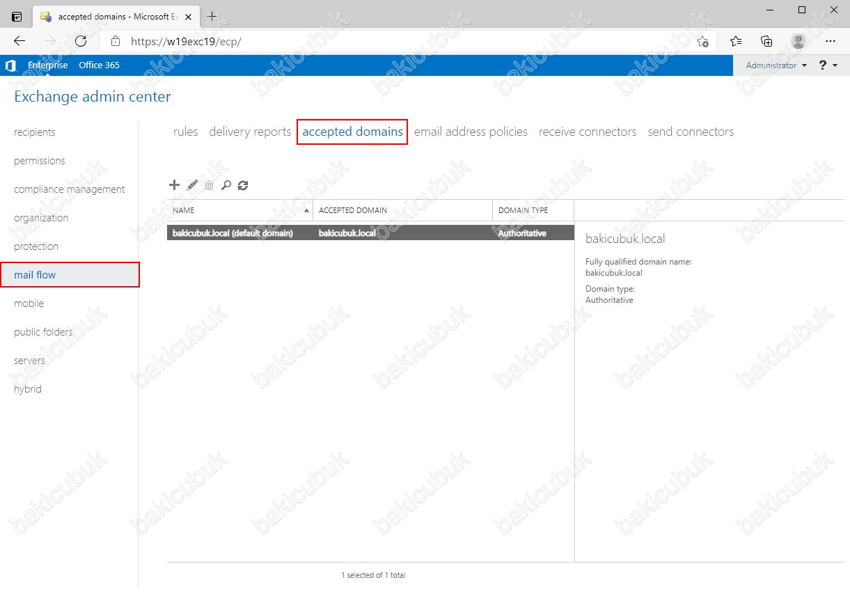
Task: Open the browser Favorites list
Action: [x=736, y=41]
